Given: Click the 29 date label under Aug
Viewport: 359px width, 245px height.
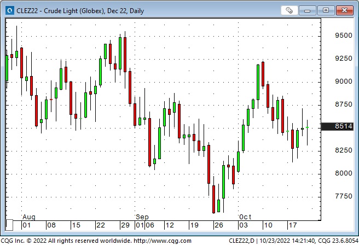Looking at the screenshot, I should 125,225.
